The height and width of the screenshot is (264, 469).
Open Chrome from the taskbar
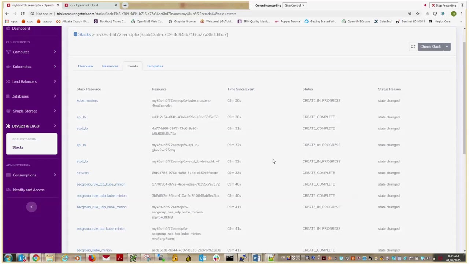(36, 258)
